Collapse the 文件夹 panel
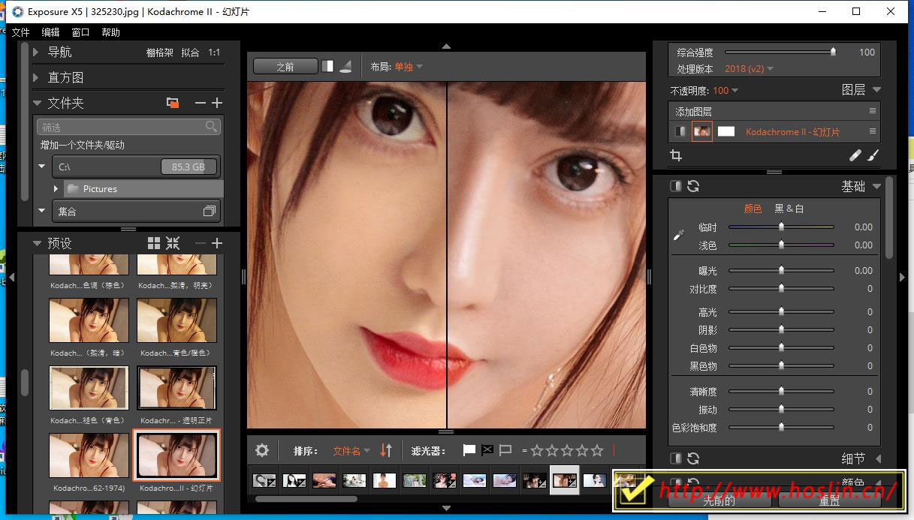The width and height of the screenshot is (914, 520). [x=37, y=103]
